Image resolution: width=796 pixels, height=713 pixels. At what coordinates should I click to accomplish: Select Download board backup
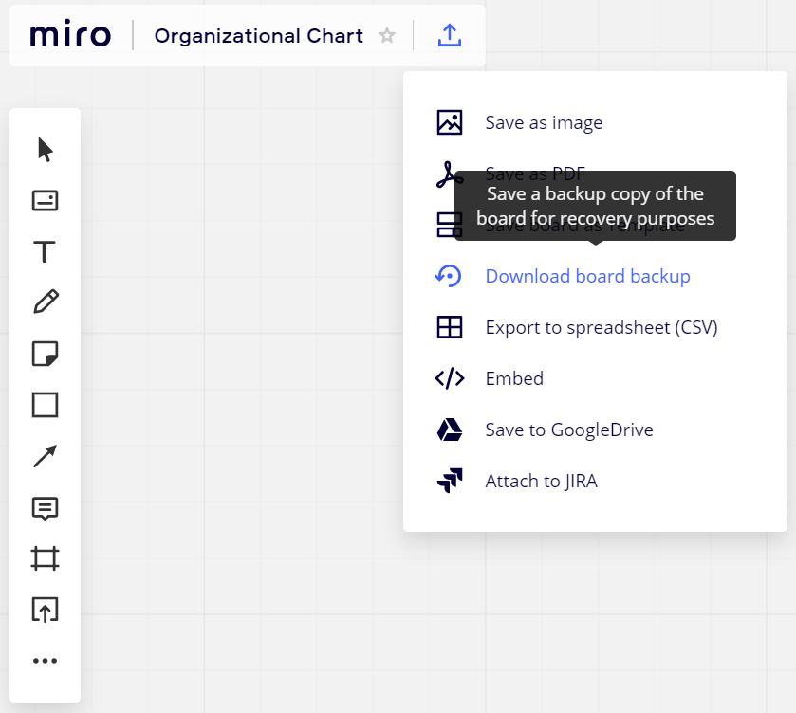click(587, 276)
